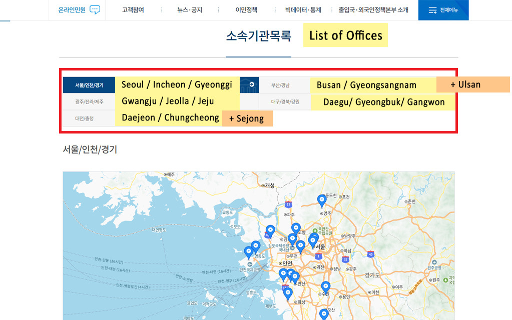Open the 뉴스·공지 menu
Screen dimensions: 512x320
(x=190, y=10)
